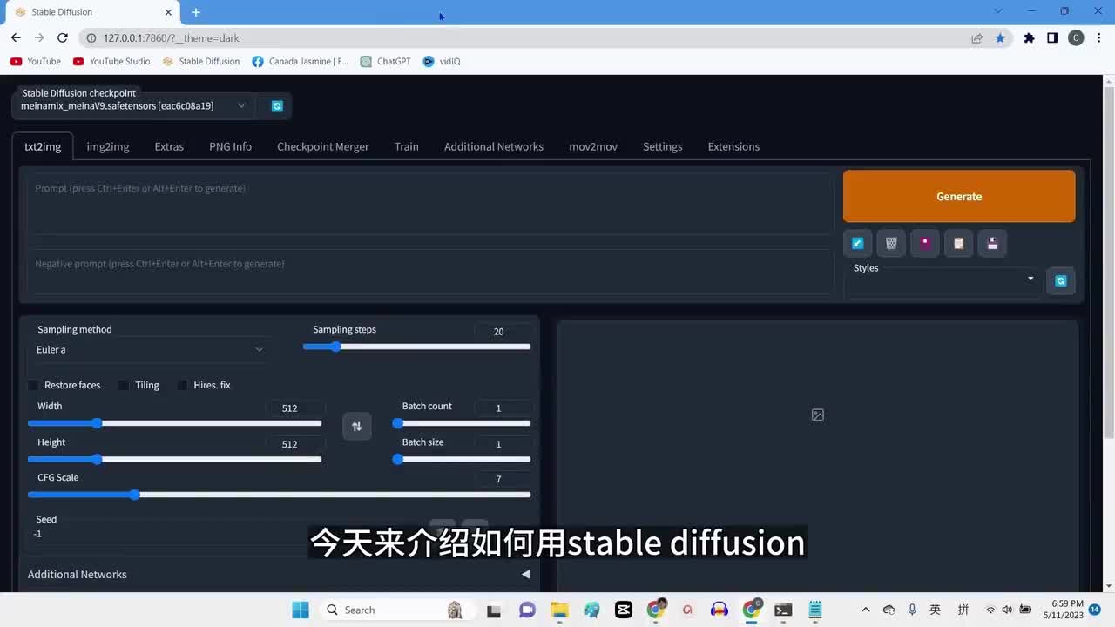Open the Extensions tab
This screenshot has height=627, width=1115.
click(733, 146)
